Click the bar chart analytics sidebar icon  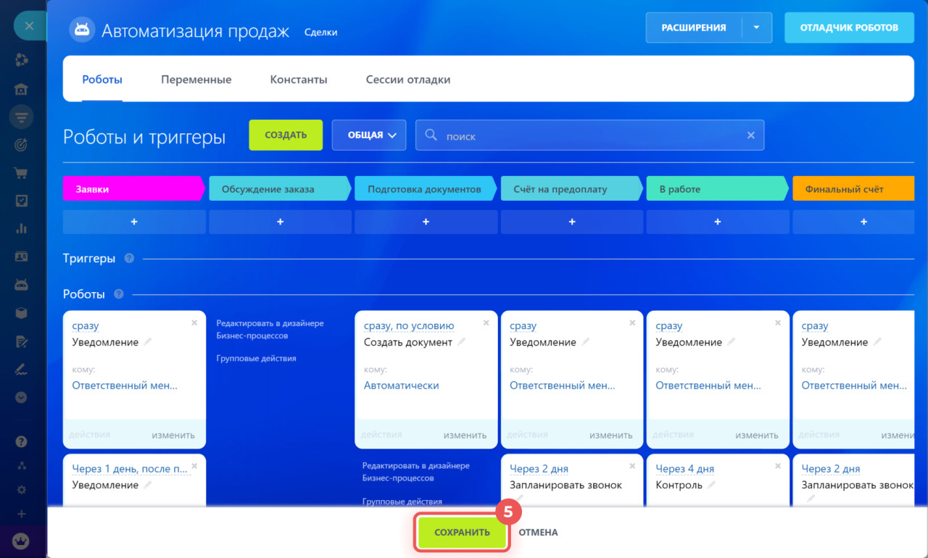(x=22, y=229)
